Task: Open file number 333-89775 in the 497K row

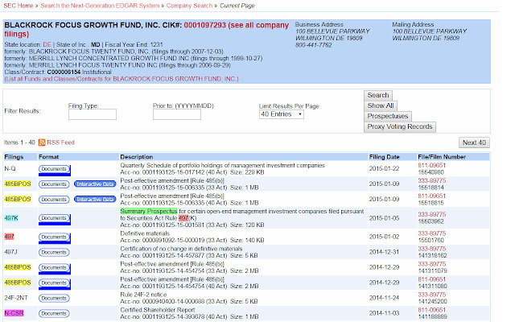Action: tap(431, 215)
